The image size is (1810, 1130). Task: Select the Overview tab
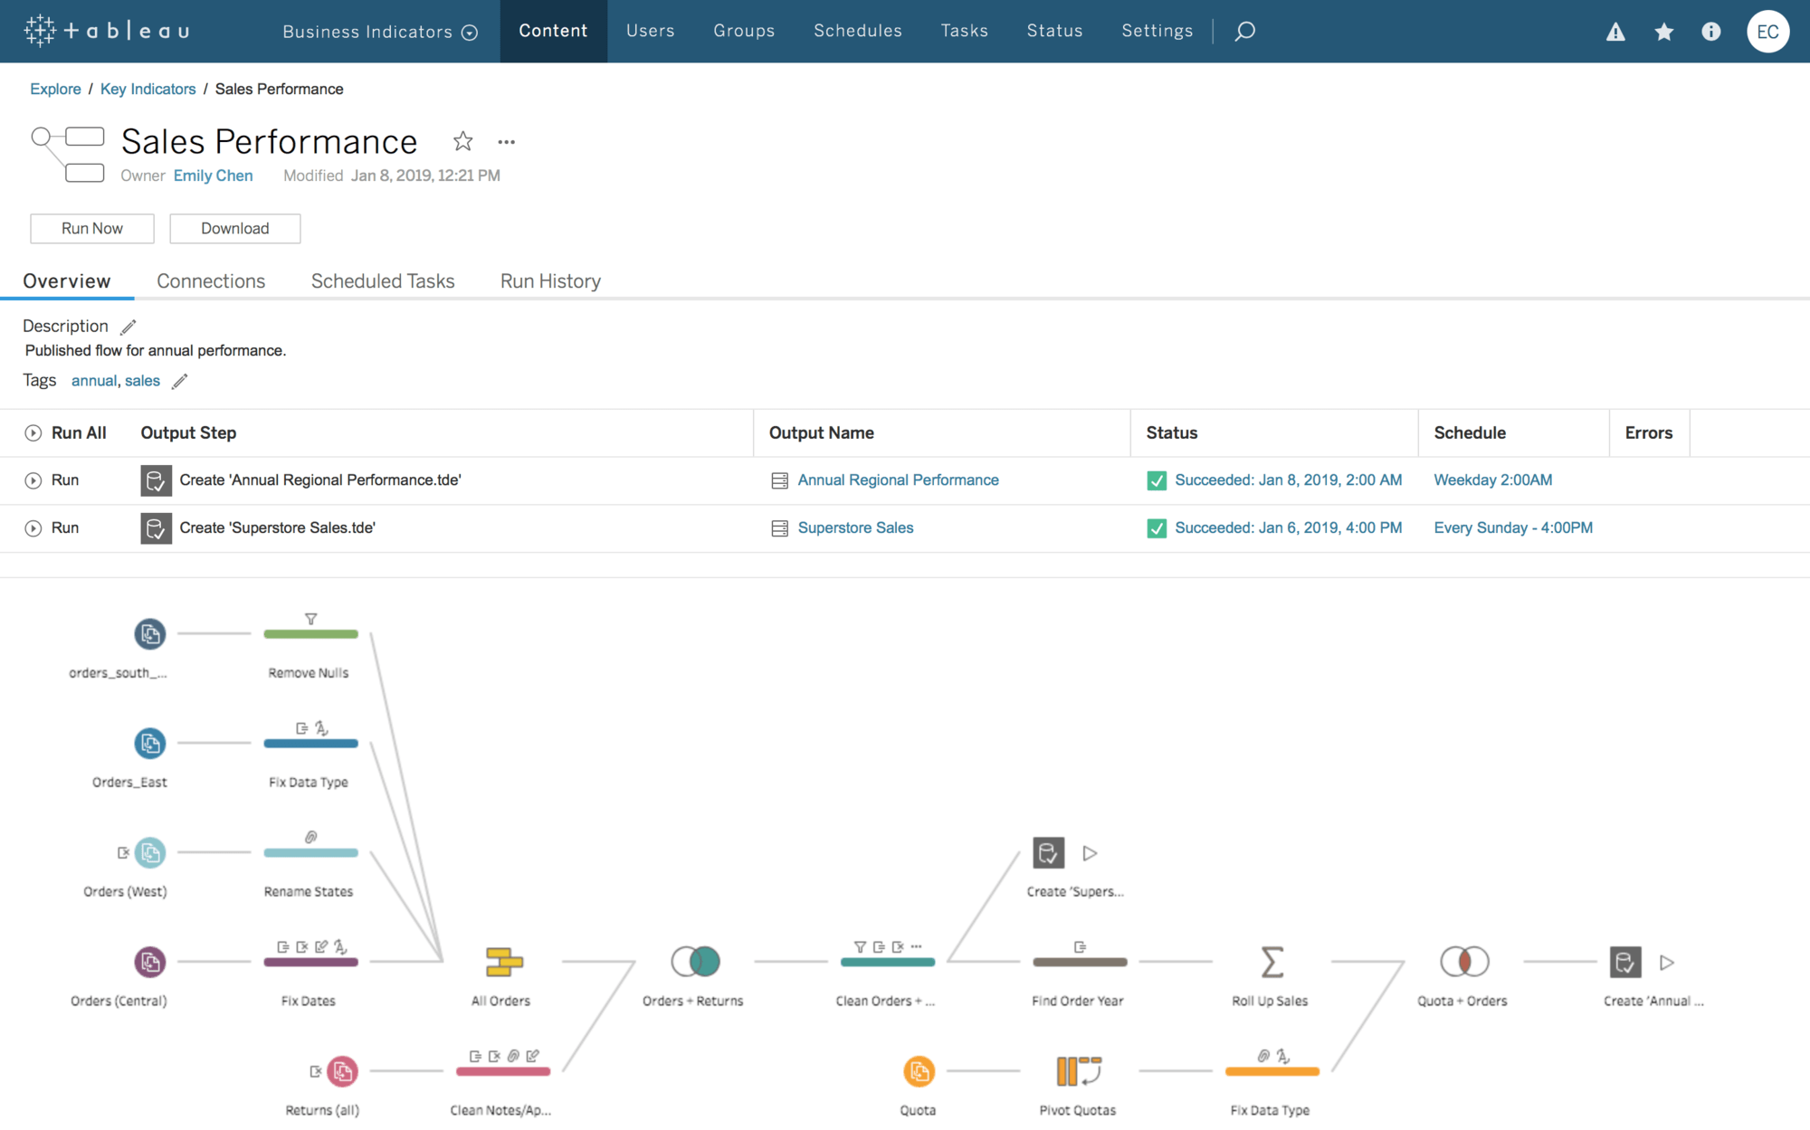[x=66, y=281]
